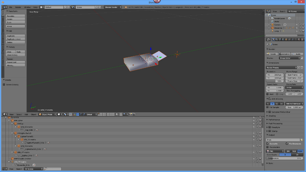306x172 pixels.
Task: Click the Render tab icon in Properties
Action: (x=273, y=39)
